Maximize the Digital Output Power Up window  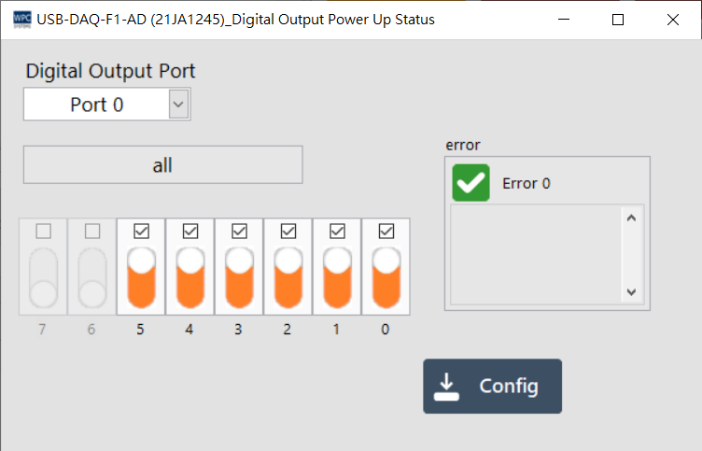click(617, 20)
